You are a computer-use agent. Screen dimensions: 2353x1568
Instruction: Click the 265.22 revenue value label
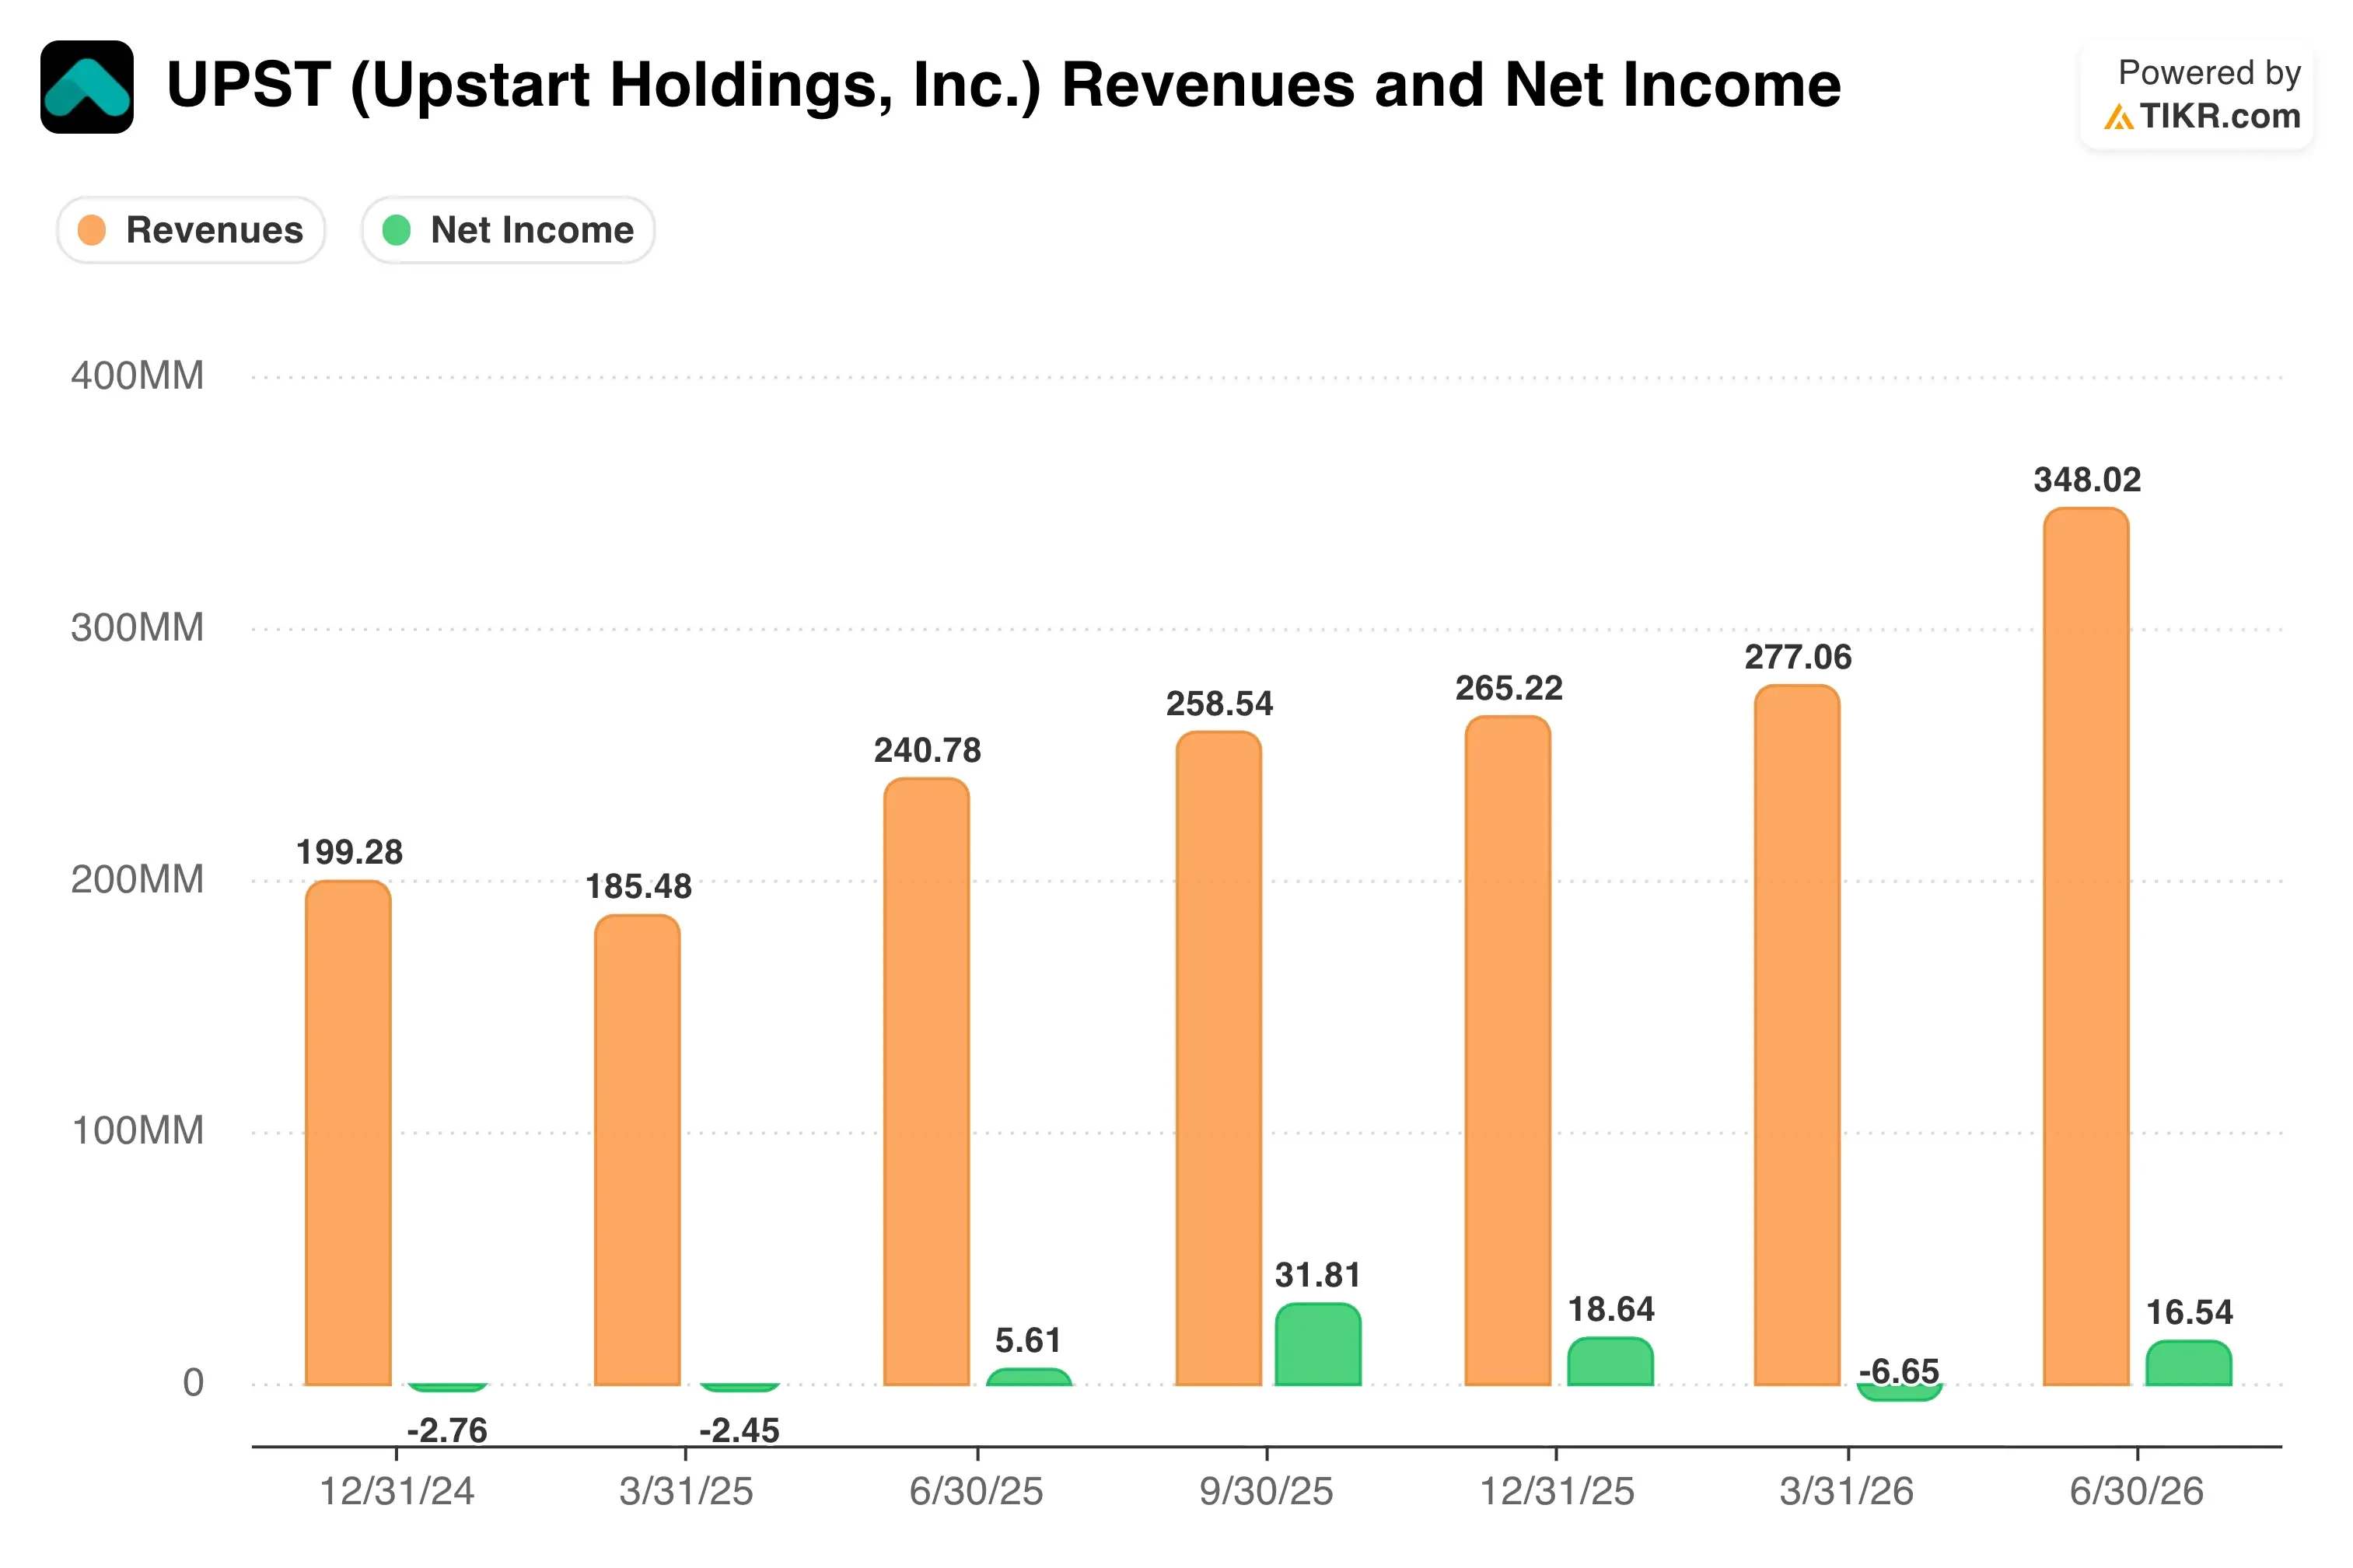1509,688
